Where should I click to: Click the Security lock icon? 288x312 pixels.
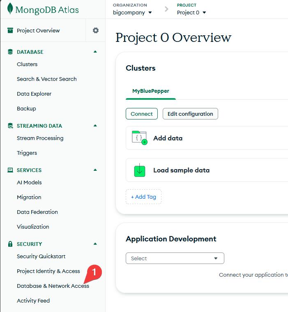pos(10,244)
